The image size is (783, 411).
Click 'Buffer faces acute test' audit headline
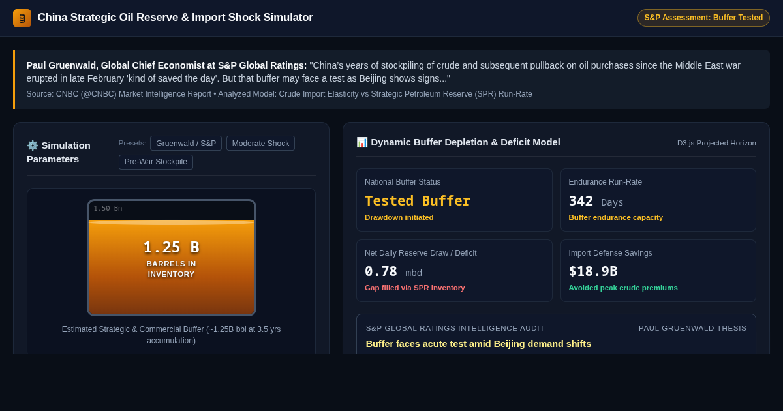coord(479,344)
